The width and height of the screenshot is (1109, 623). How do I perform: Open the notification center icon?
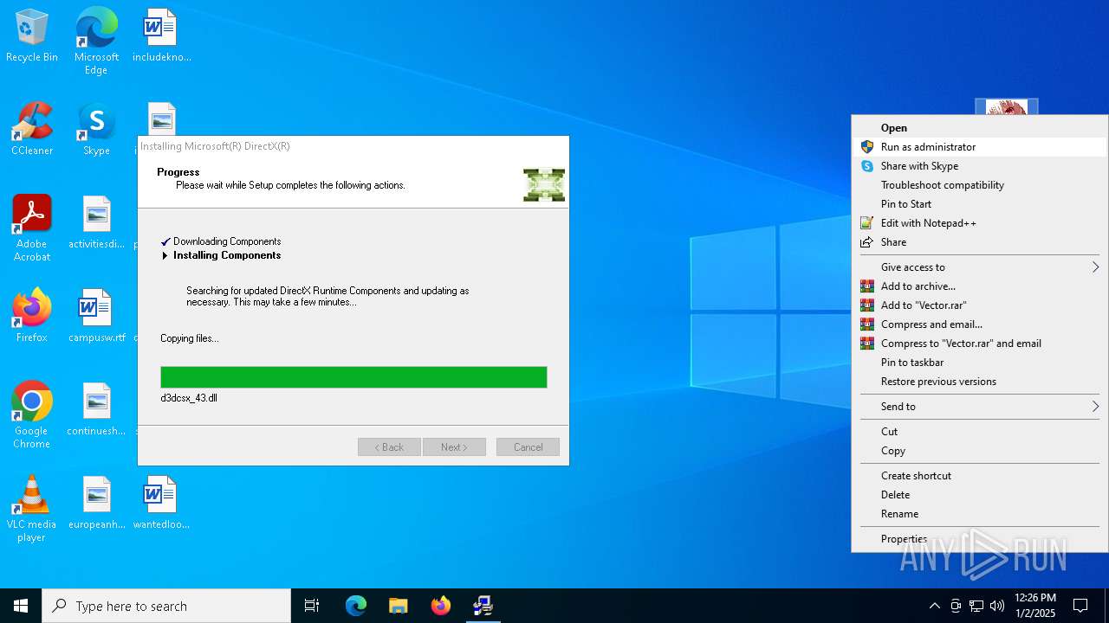coord(1080,606)
